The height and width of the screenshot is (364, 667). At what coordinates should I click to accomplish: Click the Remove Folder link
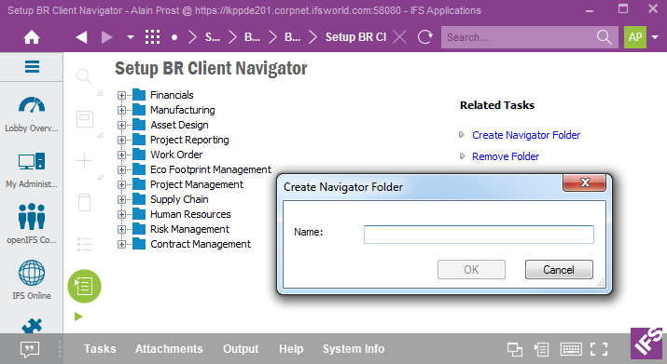tap(506, 156)
